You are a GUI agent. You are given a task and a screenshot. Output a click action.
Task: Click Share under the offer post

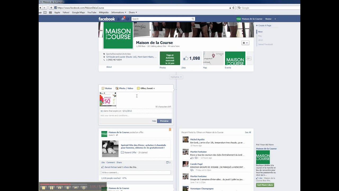tap(119, 162)
